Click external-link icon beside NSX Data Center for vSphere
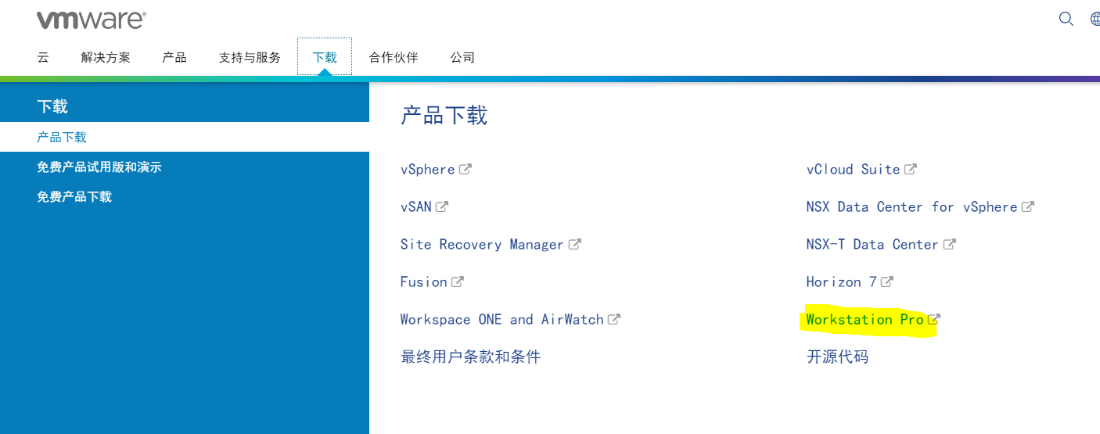Screen dimensions: 1100x434 tap(1028, 206)
